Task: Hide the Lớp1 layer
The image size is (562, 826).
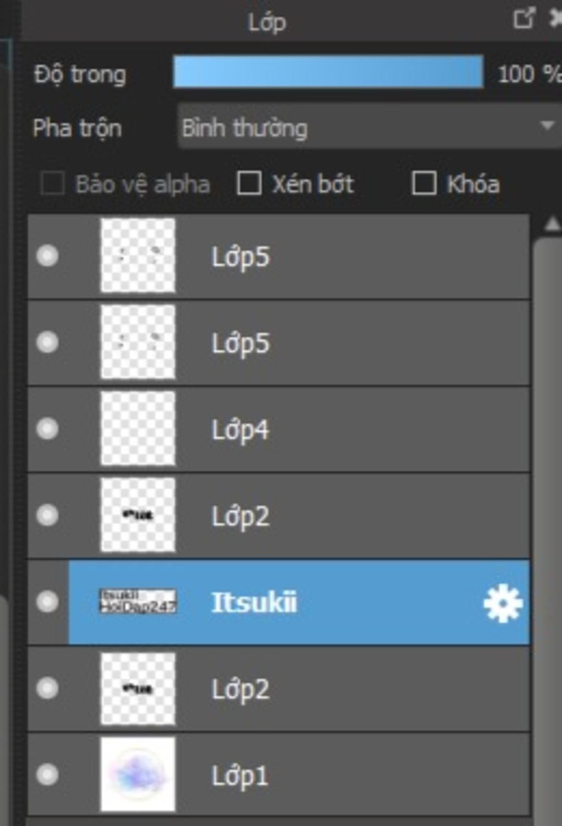Action: [47, 775]
